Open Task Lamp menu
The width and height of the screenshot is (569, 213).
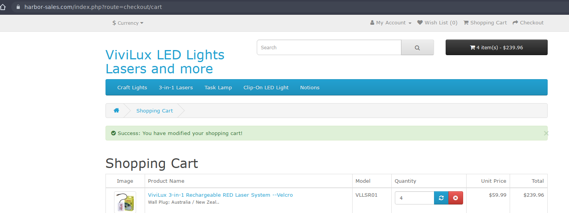218,87
